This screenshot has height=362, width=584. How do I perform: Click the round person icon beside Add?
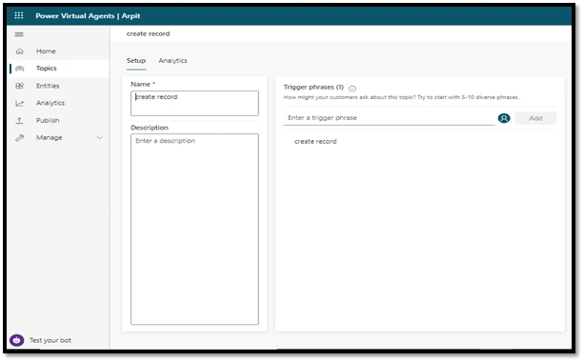[504, 118]
